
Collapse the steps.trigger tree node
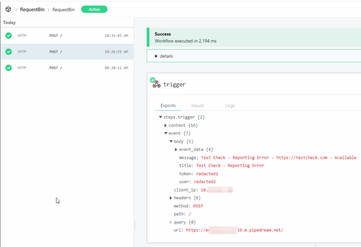click(x=160, y=117)
